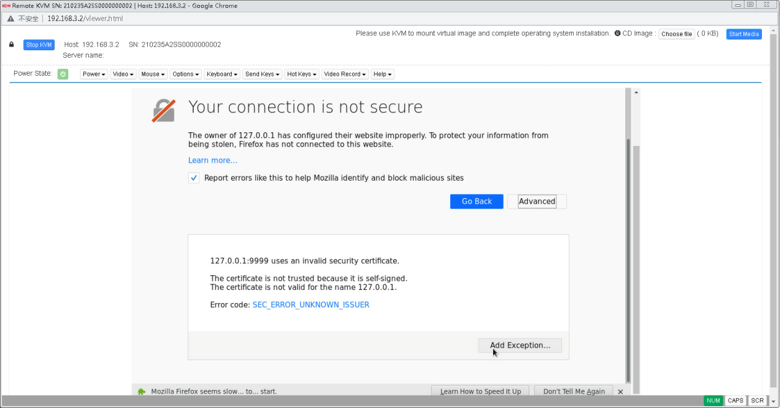Dismiss the Firefox slow-start notification bar
Viewport: 780px width, 408px height.
pyautogui.click(x=620, y=392)
